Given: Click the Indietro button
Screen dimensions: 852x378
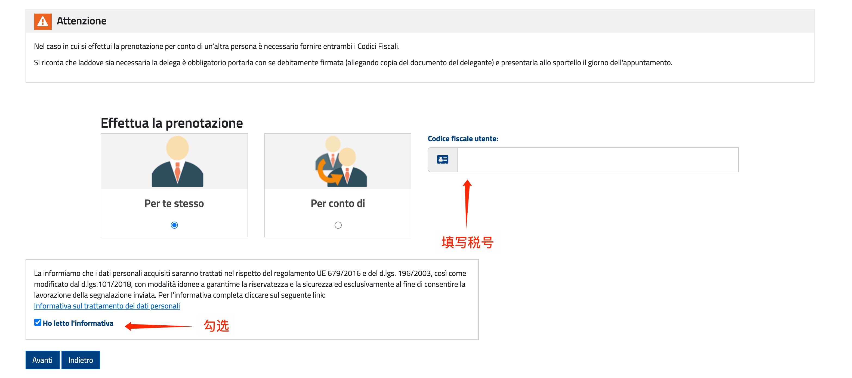Looking at the screenshot, I should [x=81, y=360].
